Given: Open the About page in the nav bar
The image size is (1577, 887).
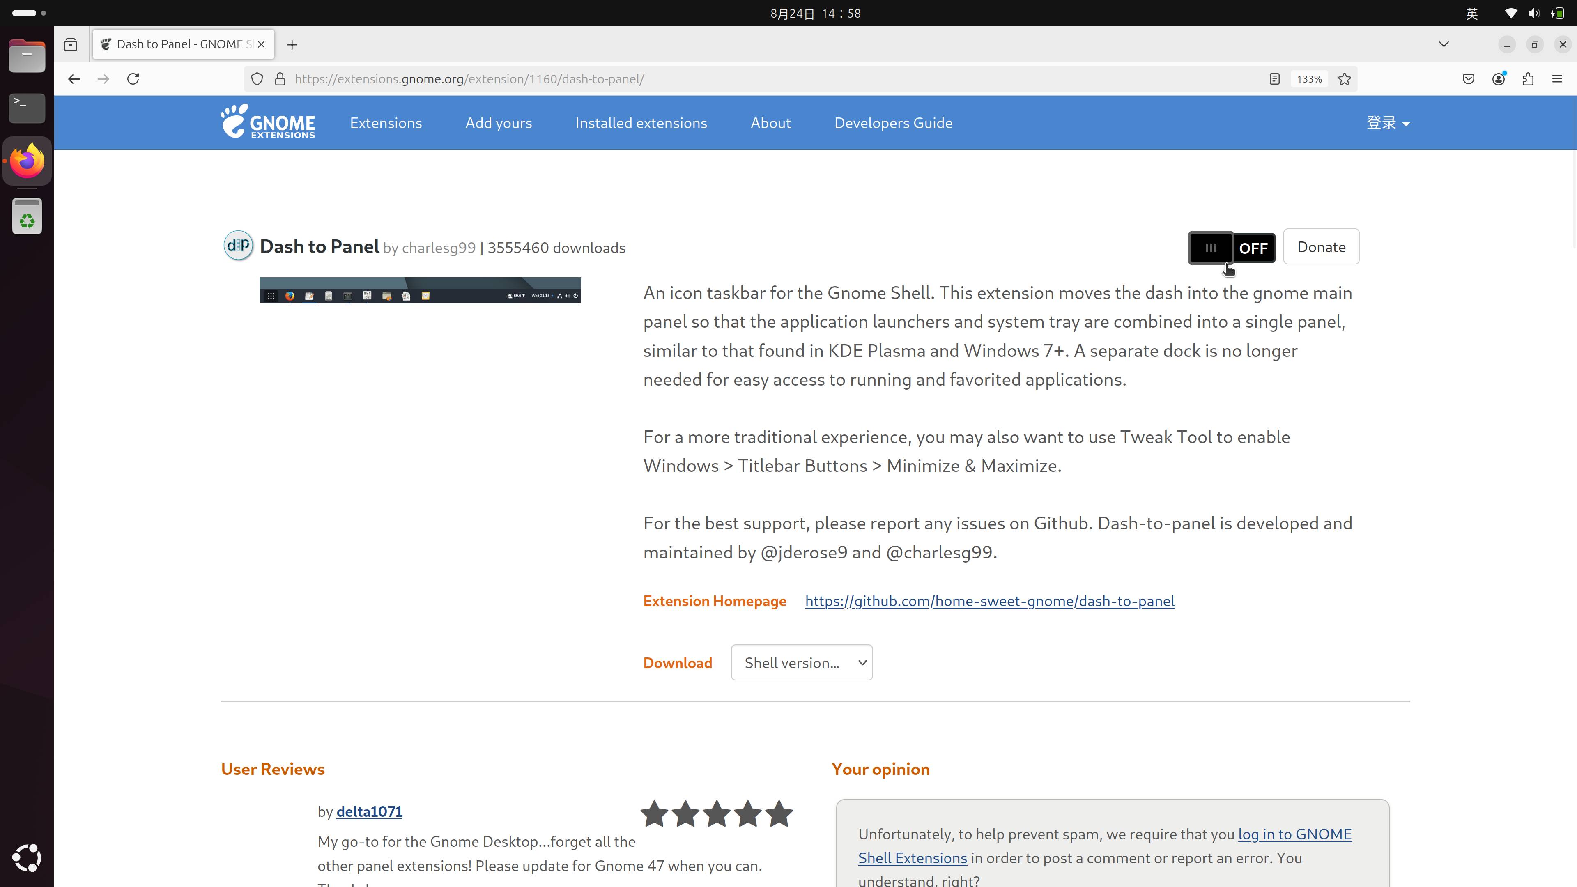Looking at the screenshot, I should (x=771, y=123).
